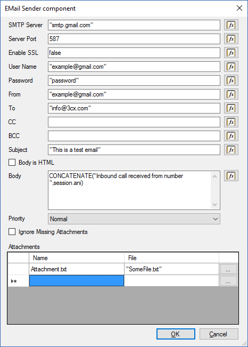Screen dimensions: 248x347
Task: Click fx button beside Subject field
Action: (231, 150)
